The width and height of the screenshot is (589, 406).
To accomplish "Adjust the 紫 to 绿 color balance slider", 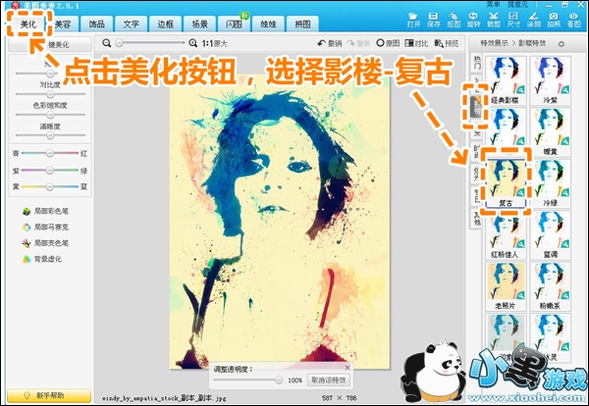I will (50, 171).
